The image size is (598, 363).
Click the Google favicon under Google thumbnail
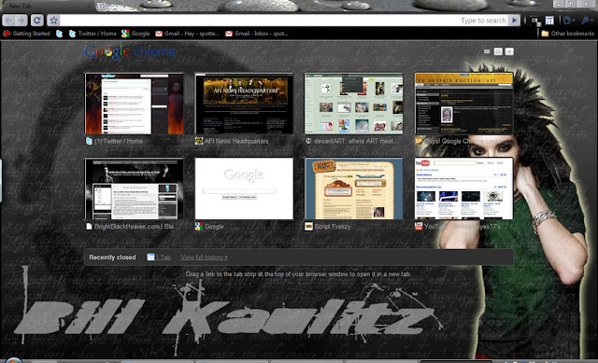pos(199,227)
